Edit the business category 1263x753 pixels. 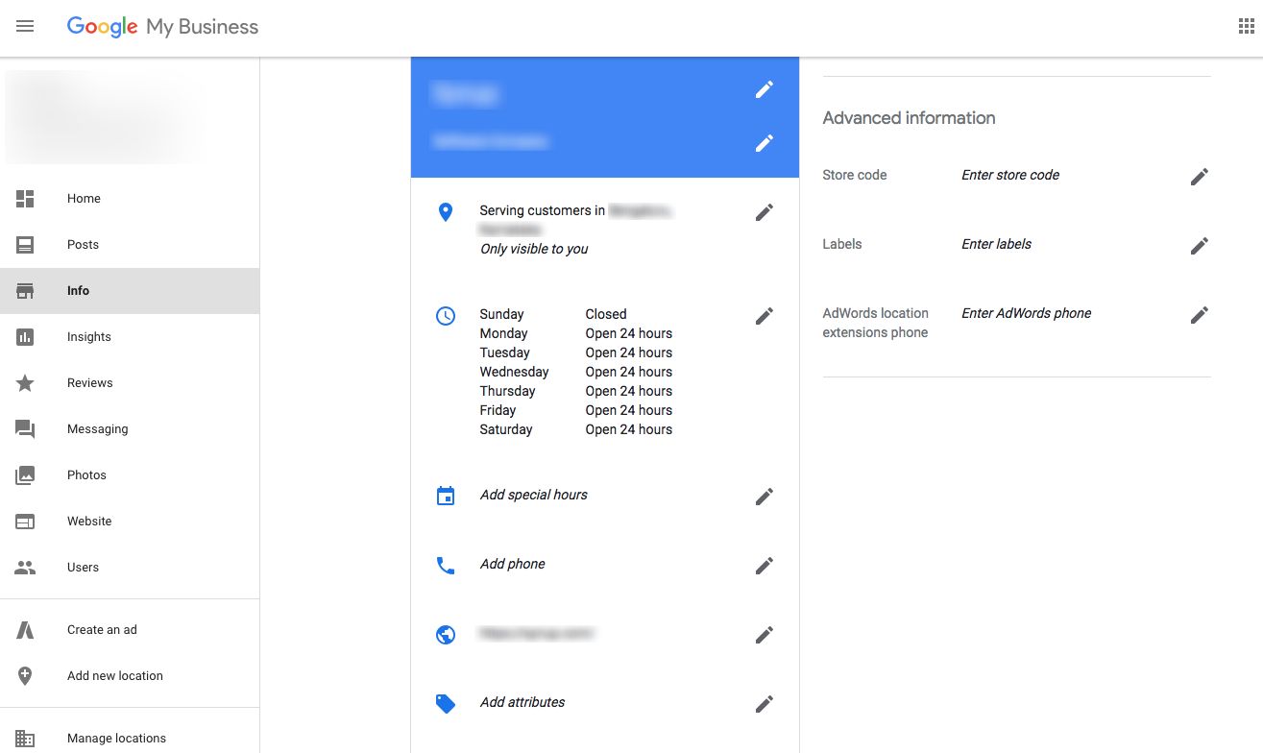click(x=764, y=142)
